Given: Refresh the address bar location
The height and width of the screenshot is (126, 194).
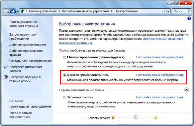Looking at the screenshot, I should point(168,11).
